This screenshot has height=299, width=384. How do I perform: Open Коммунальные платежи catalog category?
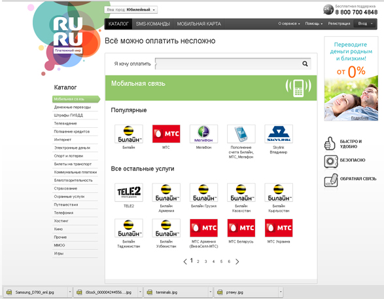pyautogui.click(x=75, y=172)
